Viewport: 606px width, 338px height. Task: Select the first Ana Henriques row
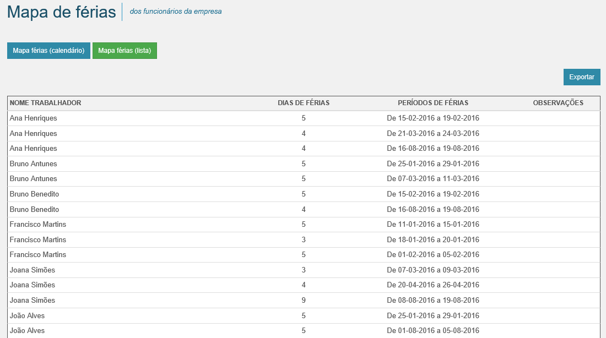coord(34,118)
